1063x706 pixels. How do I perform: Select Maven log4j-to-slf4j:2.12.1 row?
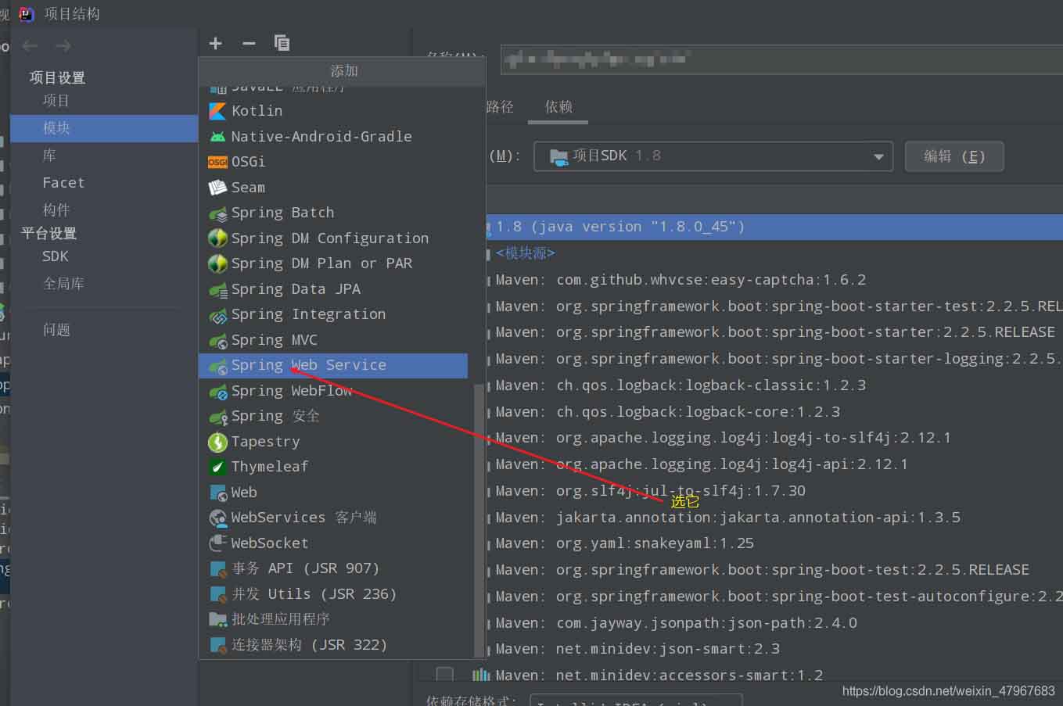tap(774, 438)
